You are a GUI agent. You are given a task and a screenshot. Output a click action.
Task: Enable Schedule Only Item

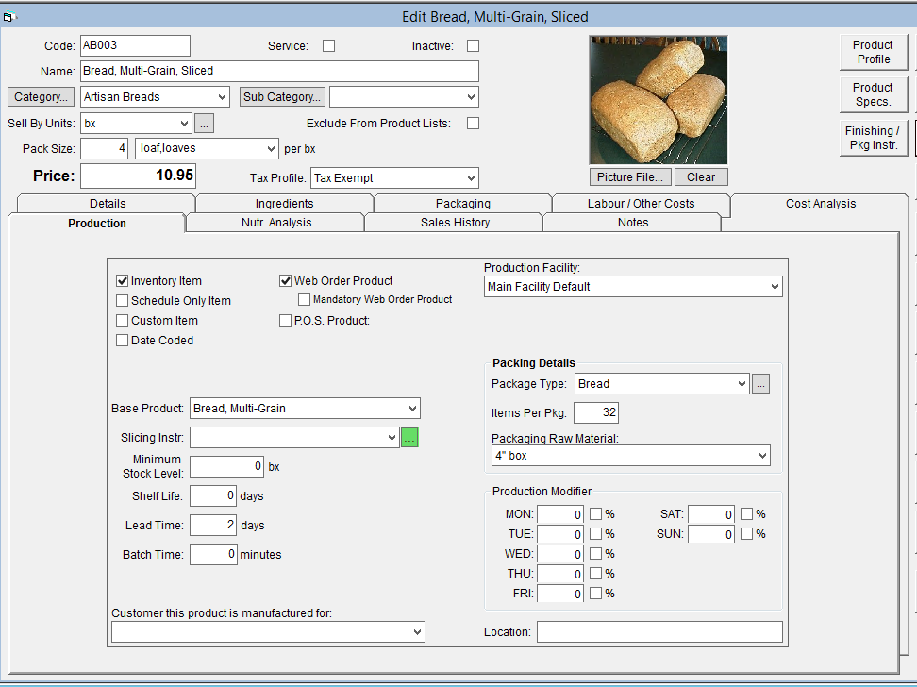click(x=123, y=301)
